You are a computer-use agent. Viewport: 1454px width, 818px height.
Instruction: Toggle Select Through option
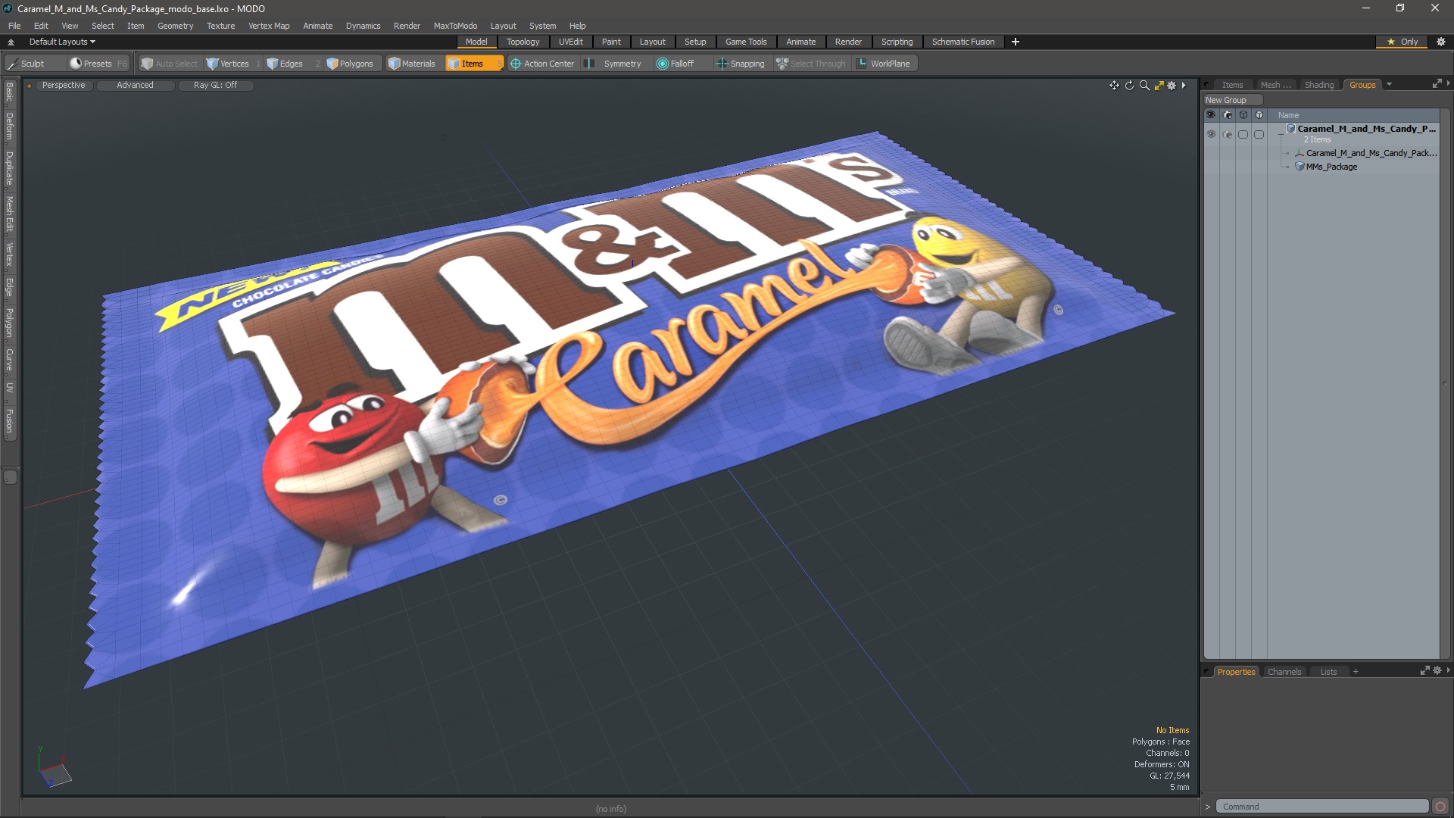(811, 64)
